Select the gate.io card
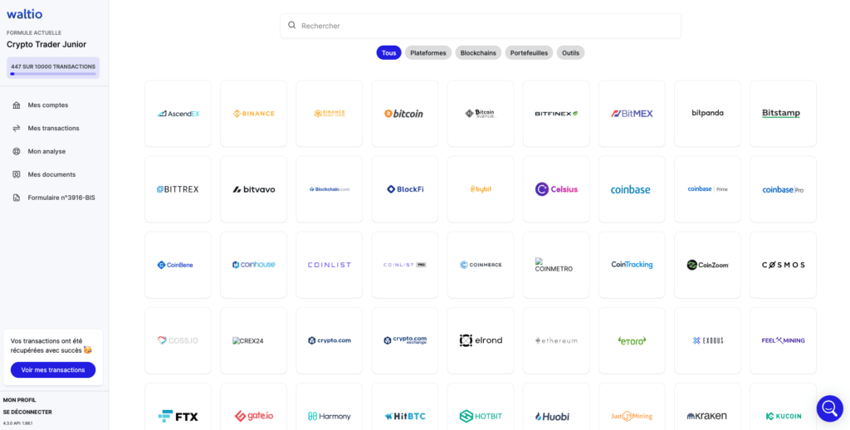The image size is (850, 430). (253, 407)
